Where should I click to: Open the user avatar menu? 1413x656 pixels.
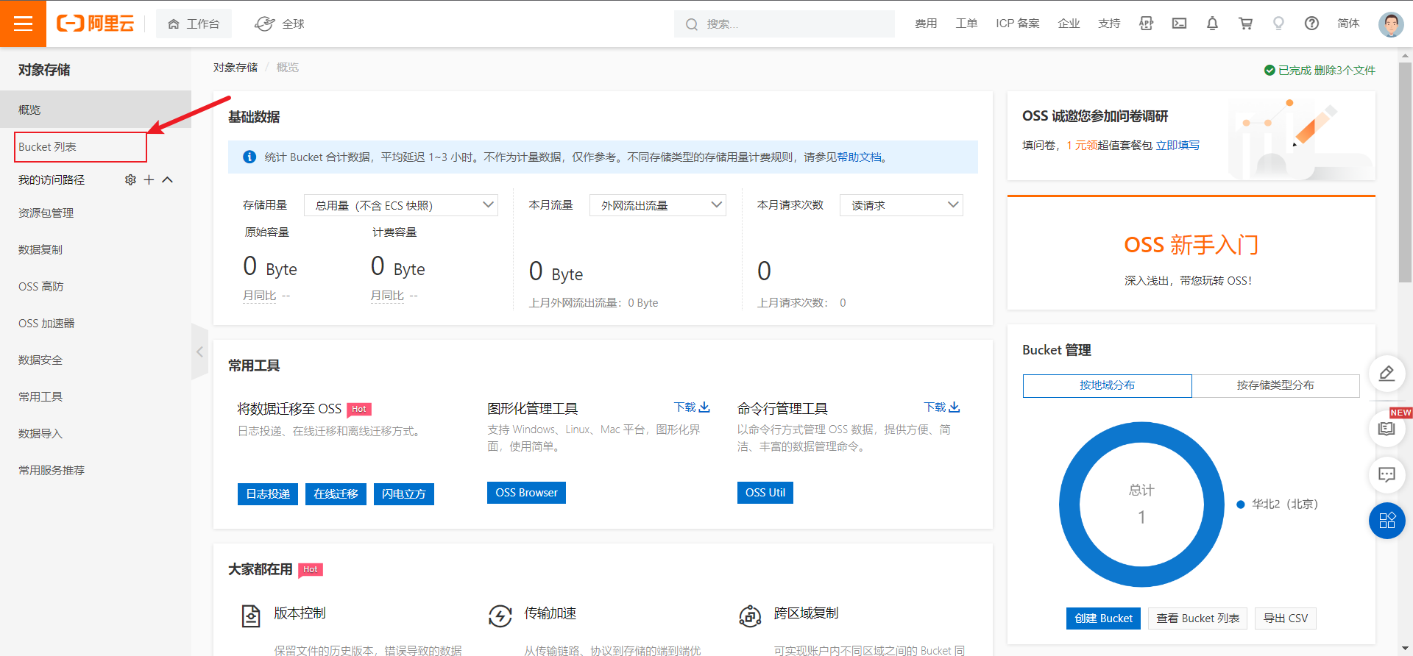pyautogui.click(x=1390, y=24)
